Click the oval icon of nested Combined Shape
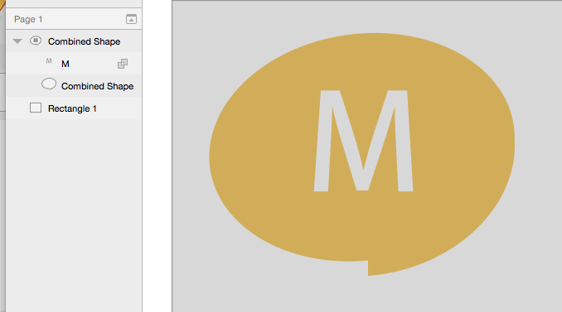Screen dimensions: 562x312 pos(49,84)
